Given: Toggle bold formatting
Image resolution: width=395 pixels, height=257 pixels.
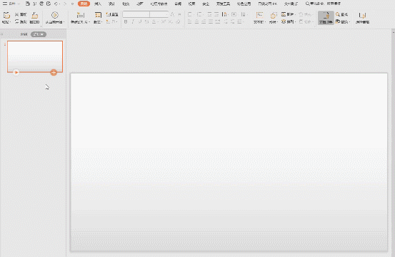Looking at the screenshot, I should coord(126,22).
